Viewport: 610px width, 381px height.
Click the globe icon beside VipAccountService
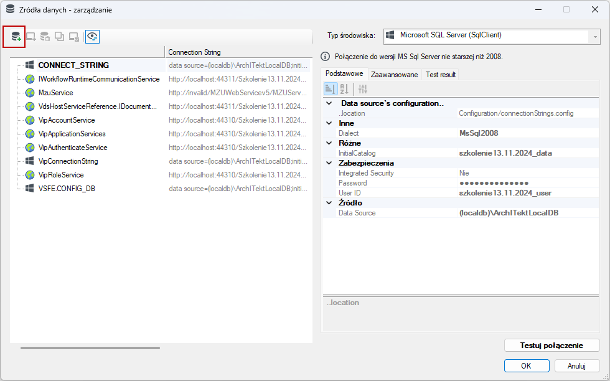30,120
